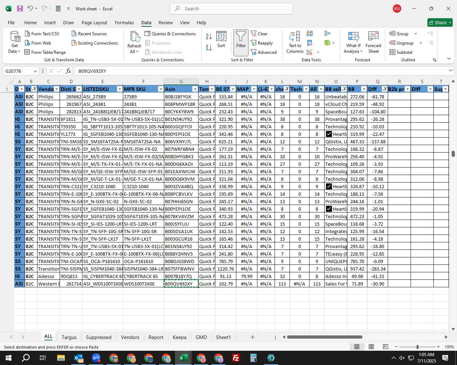The width and height of the screenshot is (457, 365).
Task: Toggle the checkbox in row with Diff -20.94
Action: (329, 209)
